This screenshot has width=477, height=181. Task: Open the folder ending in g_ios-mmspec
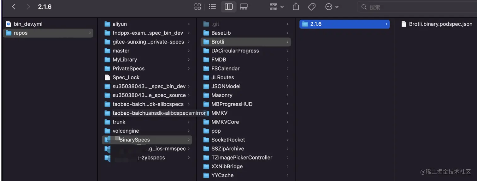click(147, 148)
